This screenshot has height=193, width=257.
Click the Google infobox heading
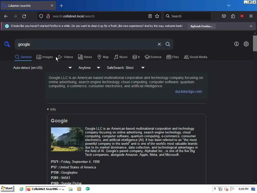coord(59,121)
